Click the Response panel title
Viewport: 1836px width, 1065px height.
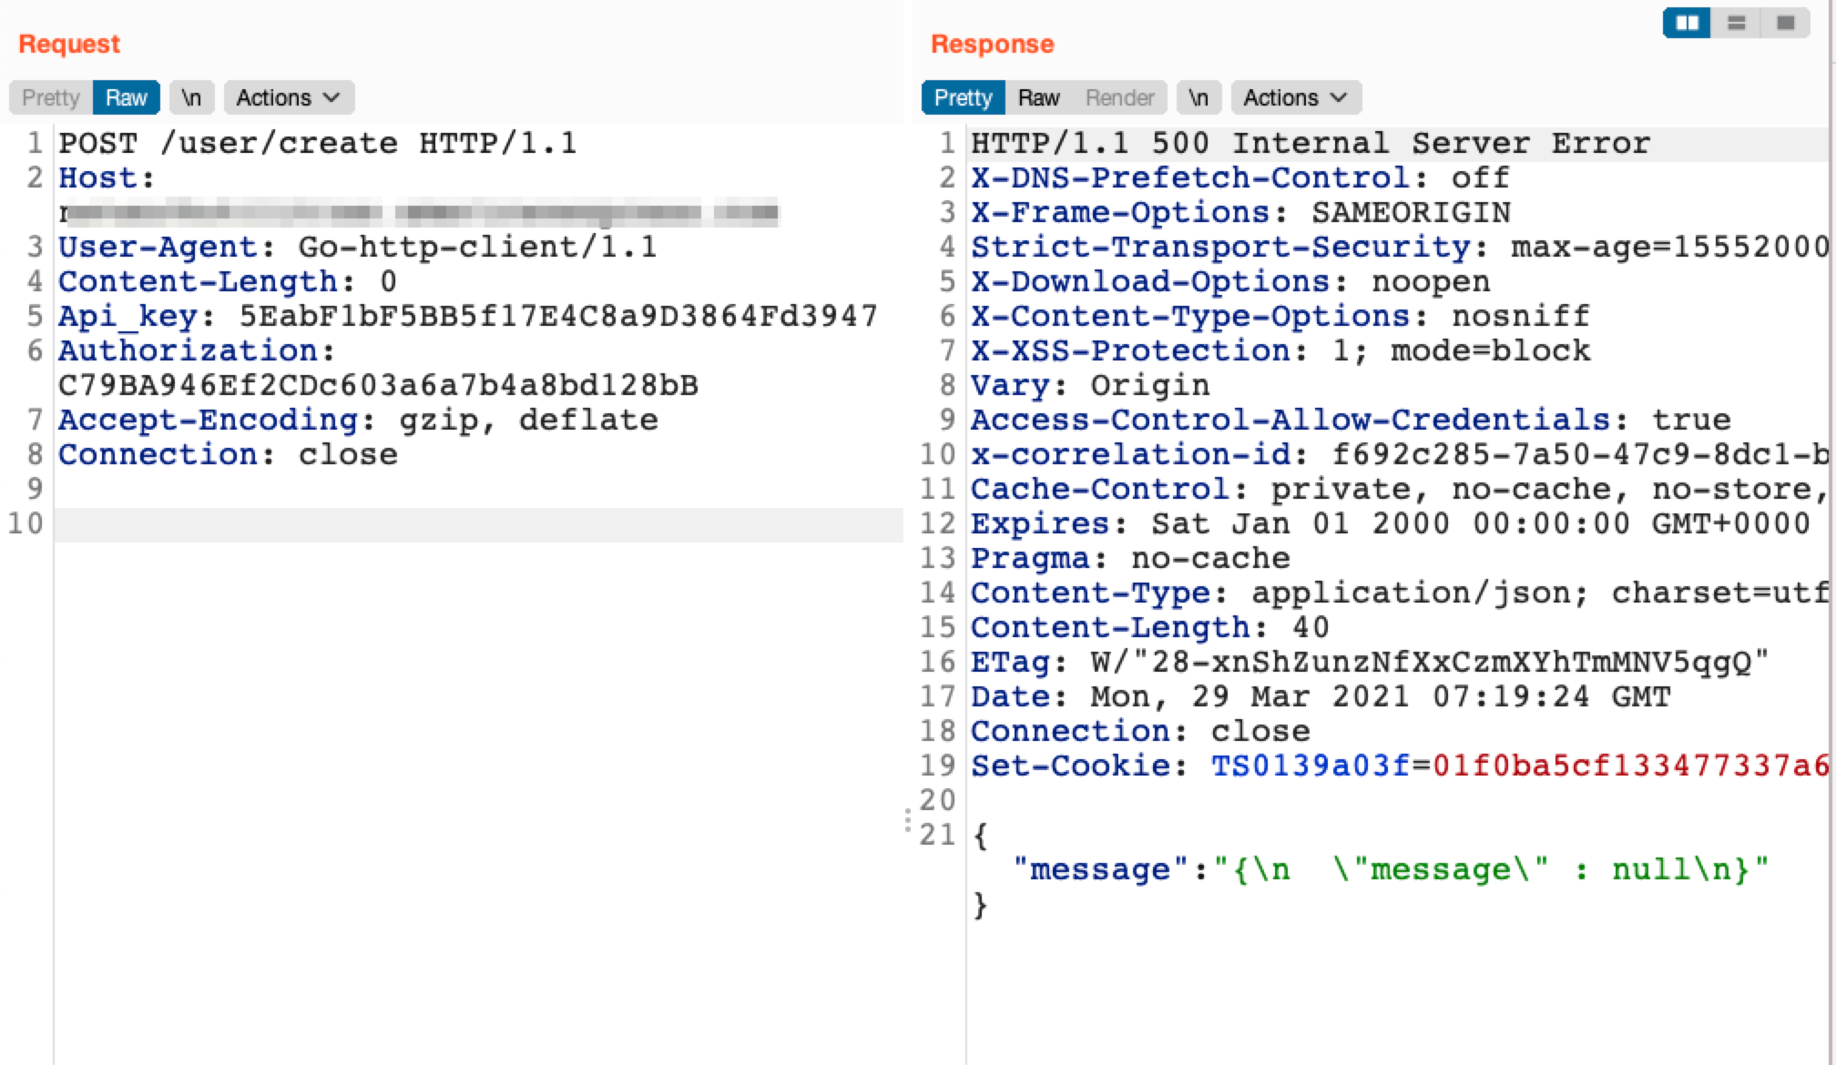pos(993,44)
